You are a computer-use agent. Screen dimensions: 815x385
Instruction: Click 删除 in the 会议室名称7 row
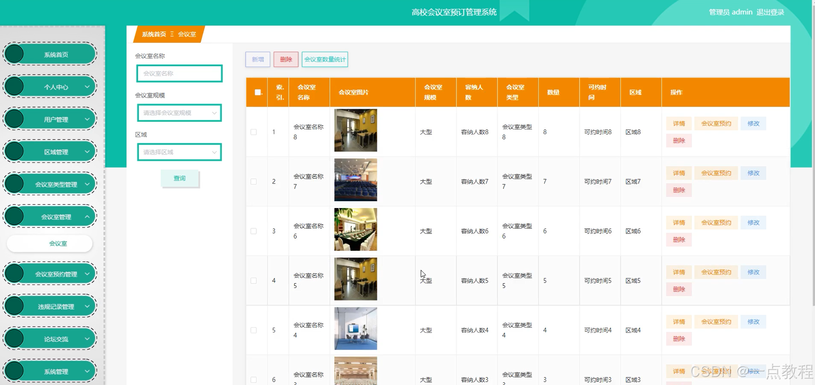tap(679, 190)
